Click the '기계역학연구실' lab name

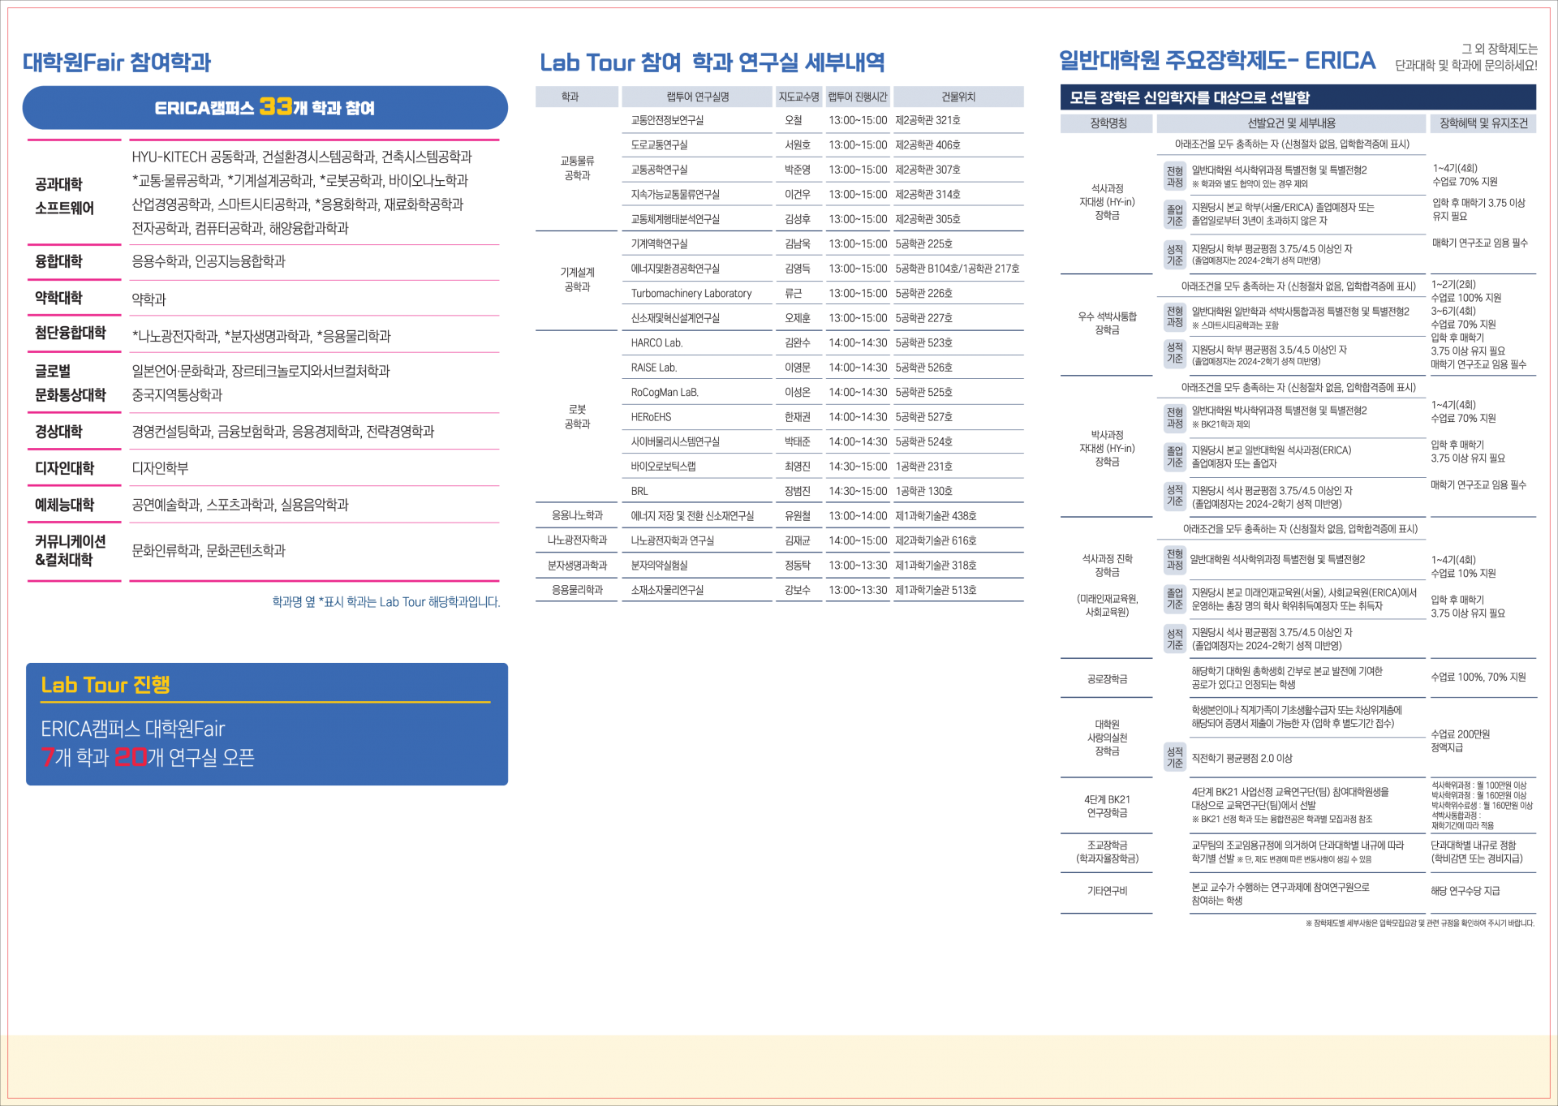tap(659, 244)
